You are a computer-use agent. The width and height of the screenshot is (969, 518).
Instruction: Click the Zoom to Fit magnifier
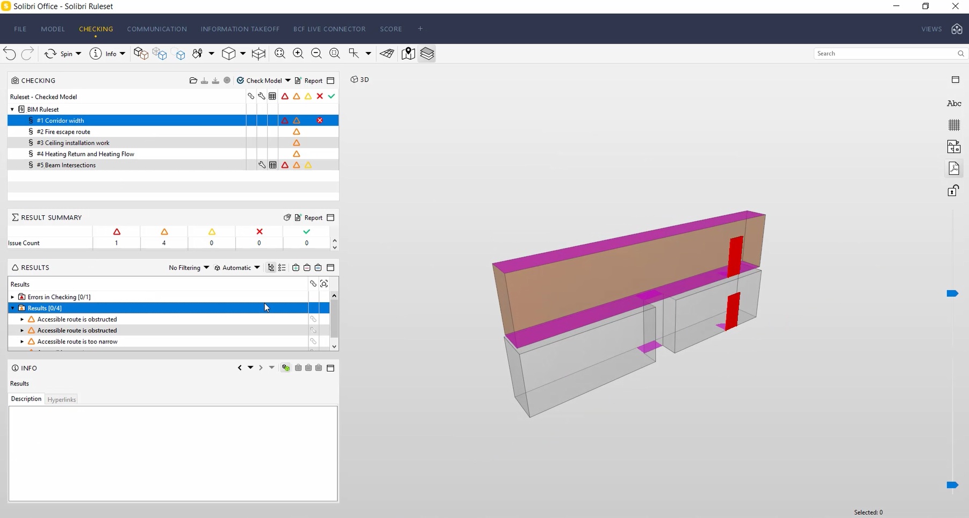(x=280, y=54)
